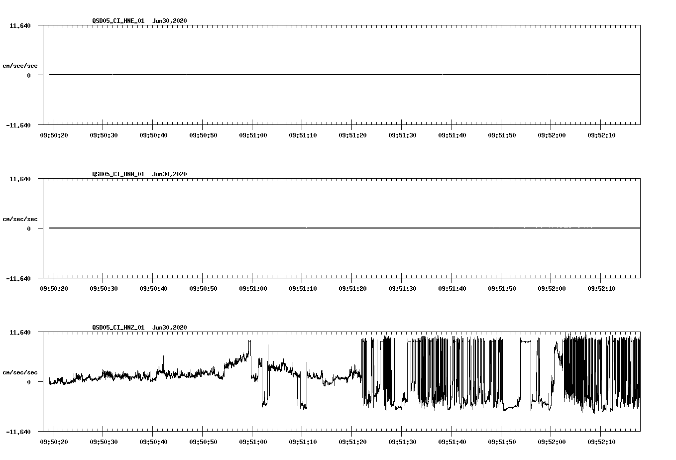Screen dimensions: 676x460
Task: Click the 09:50:40 time label under the HNN plot
Action: pos(153,289)
